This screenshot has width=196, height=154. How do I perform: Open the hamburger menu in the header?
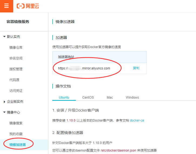click(x=6, y=6)
